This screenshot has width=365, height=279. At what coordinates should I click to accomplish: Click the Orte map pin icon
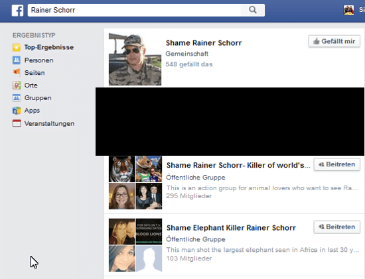[x=17, y=85]
